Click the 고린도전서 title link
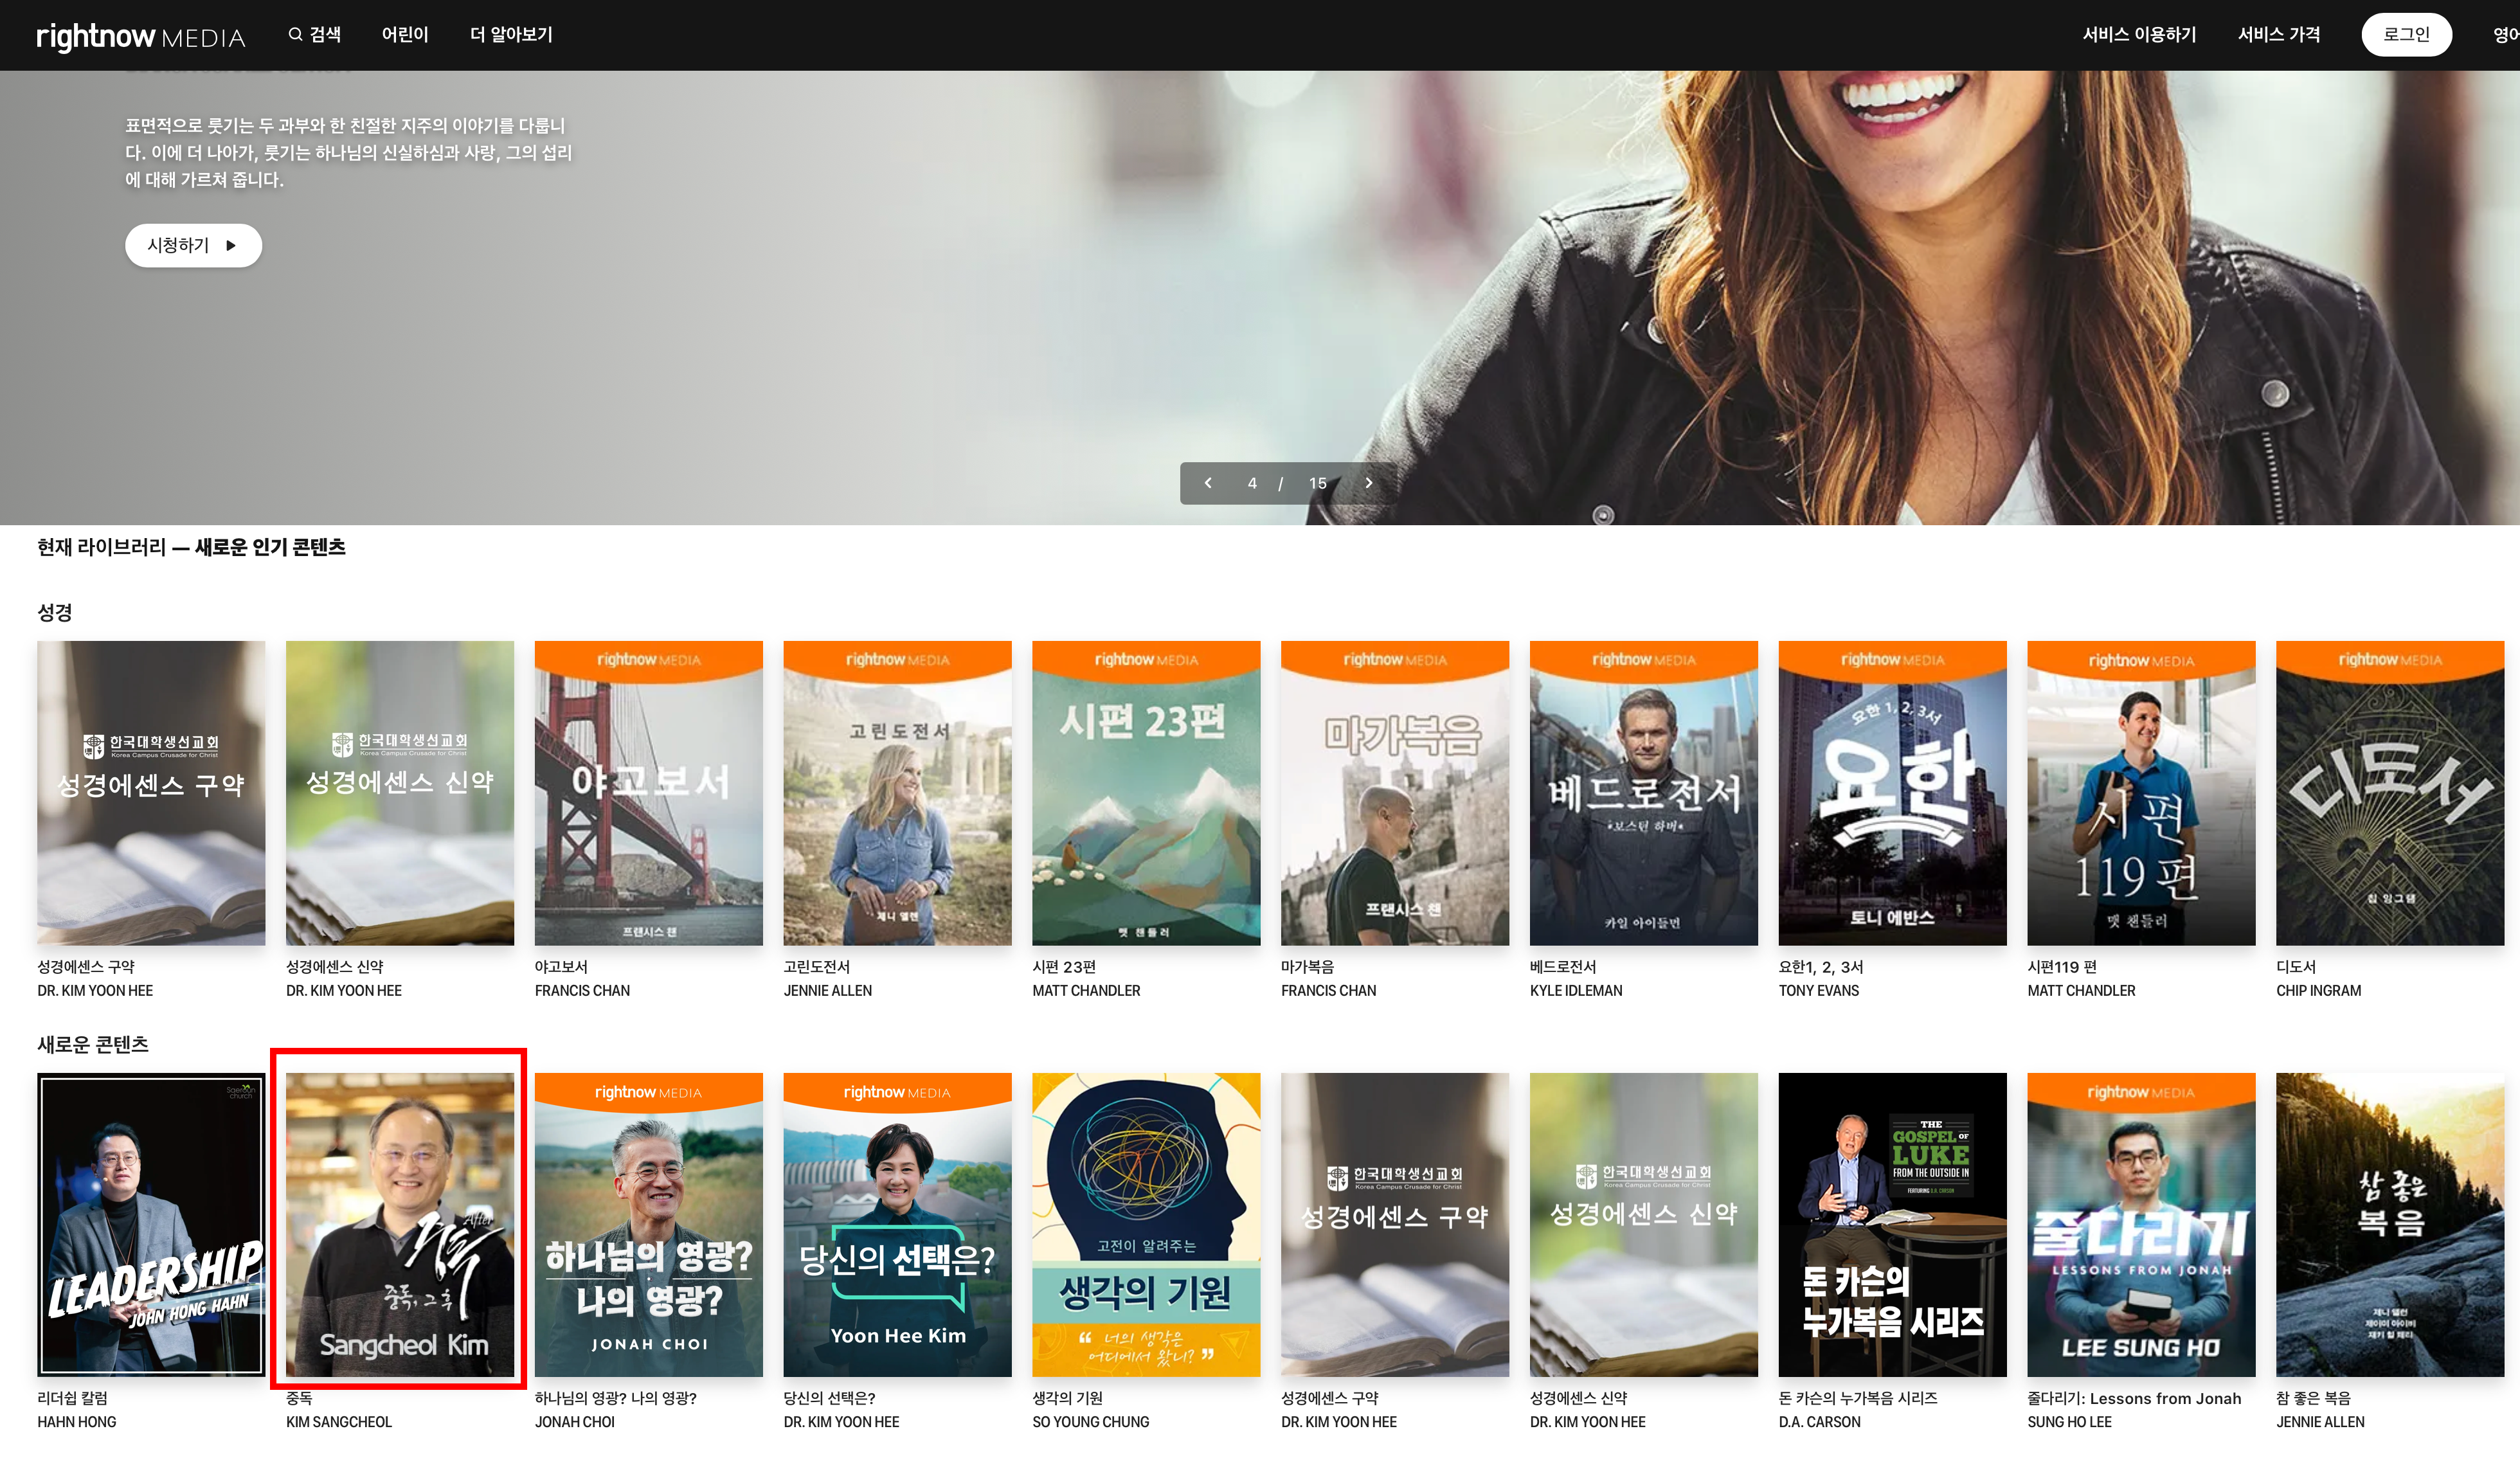 817,967
